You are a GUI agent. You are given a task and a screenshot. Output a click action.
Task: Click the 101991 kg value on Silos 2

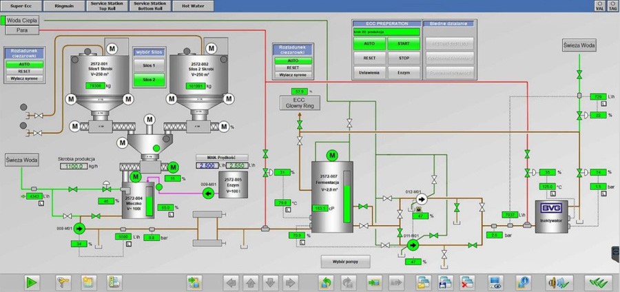(196, 86)
